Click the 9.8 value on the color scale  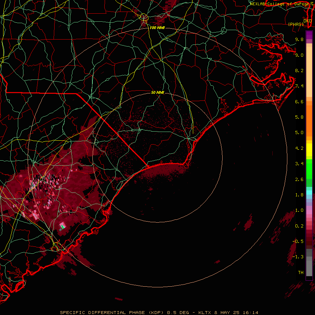click(299, 39)
